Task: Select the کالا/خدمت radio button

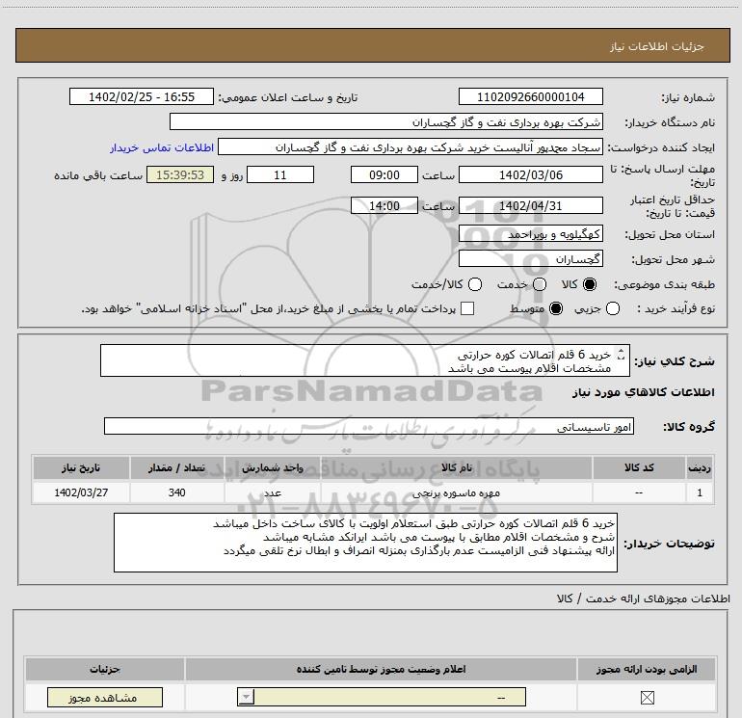Action: tap(475, 284)
